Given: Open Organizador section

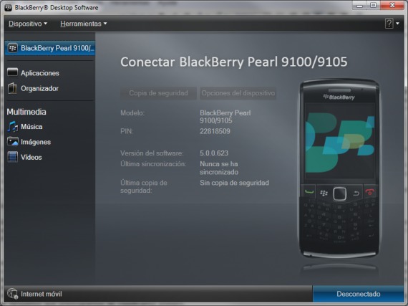Looking at the screenshot, I should point(33,88).
